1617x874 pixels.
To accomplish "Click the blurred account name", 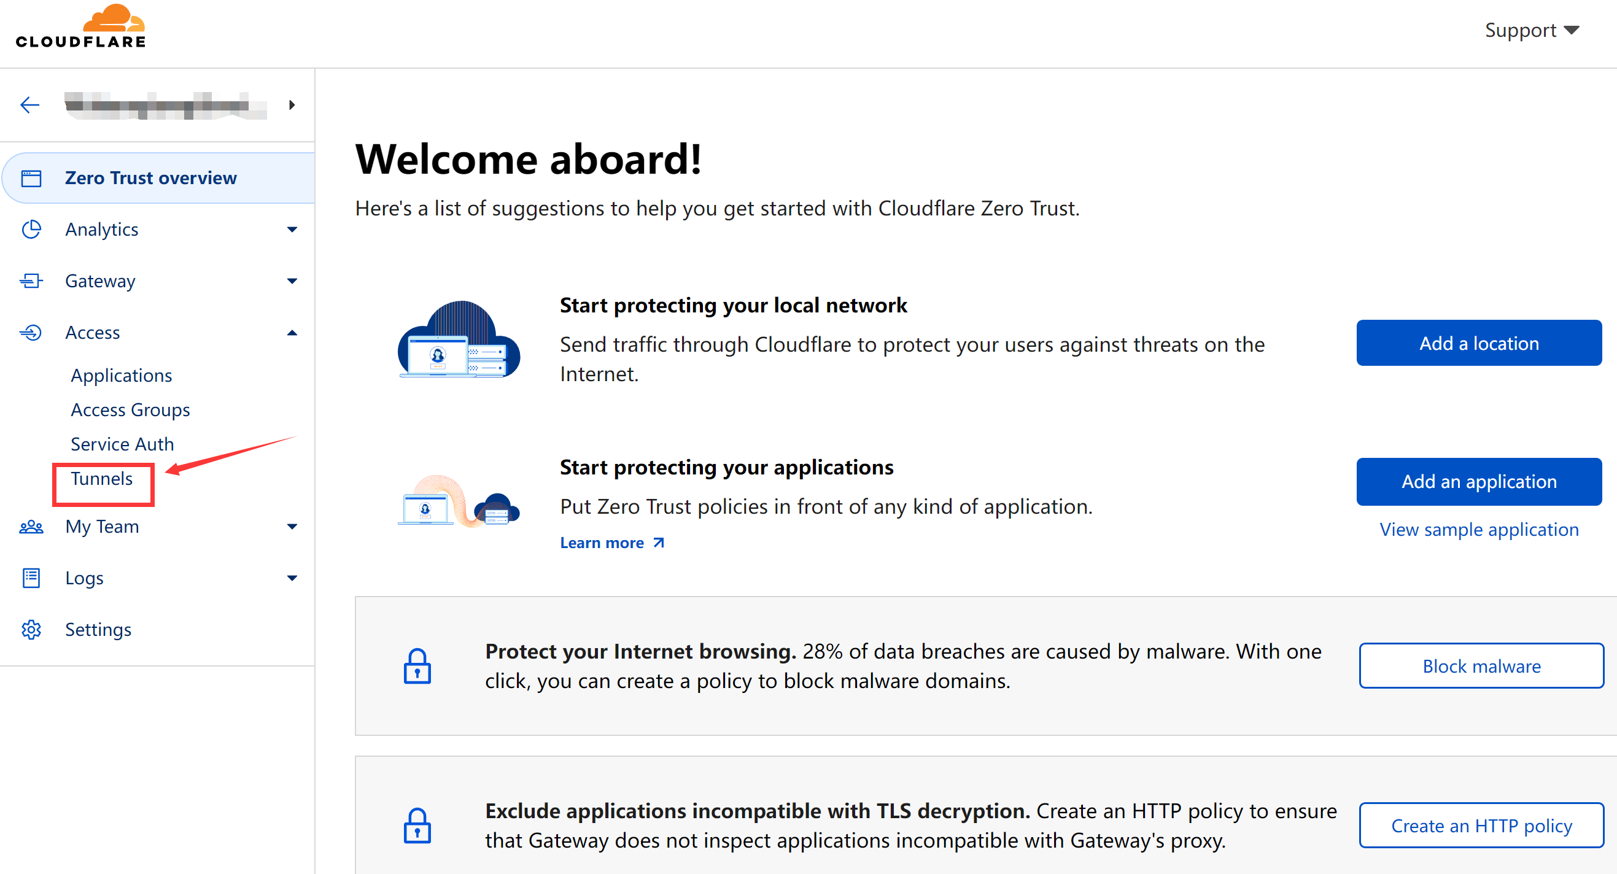I will [x=165, y=105].
